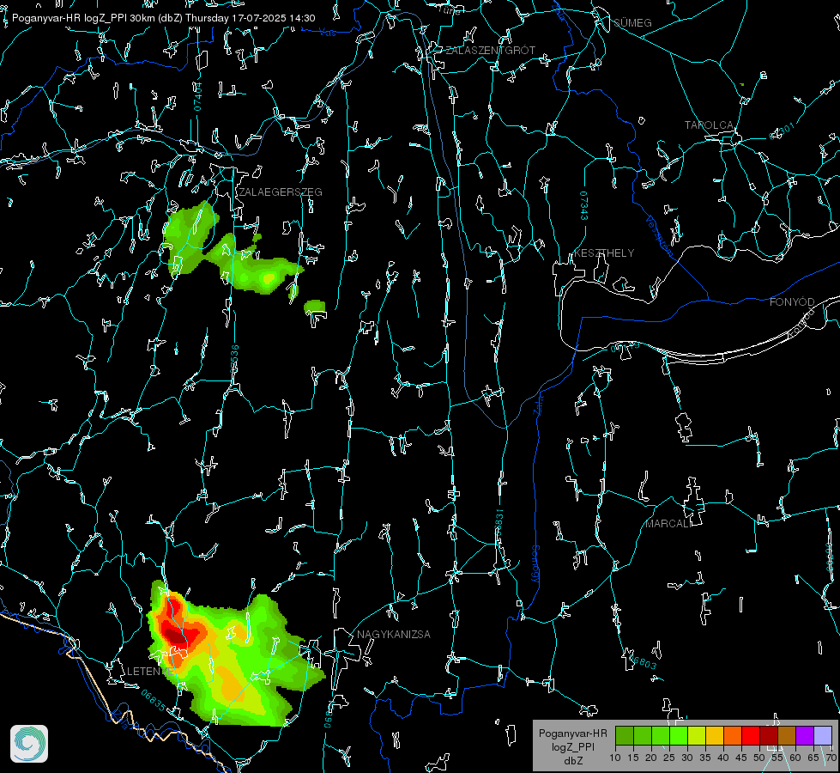Click the FONYÓD town label
The width and height of the screenshot is (840, 773).
click(x=792, y=302)
